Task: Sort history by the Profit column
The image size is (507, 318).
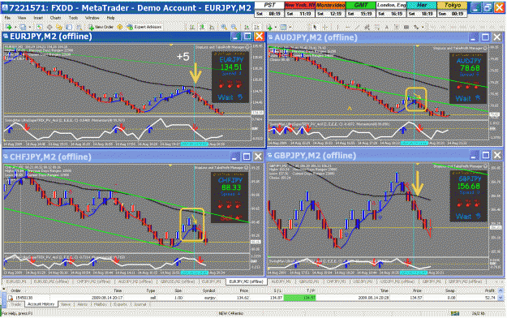Action: tap(490, 290)
